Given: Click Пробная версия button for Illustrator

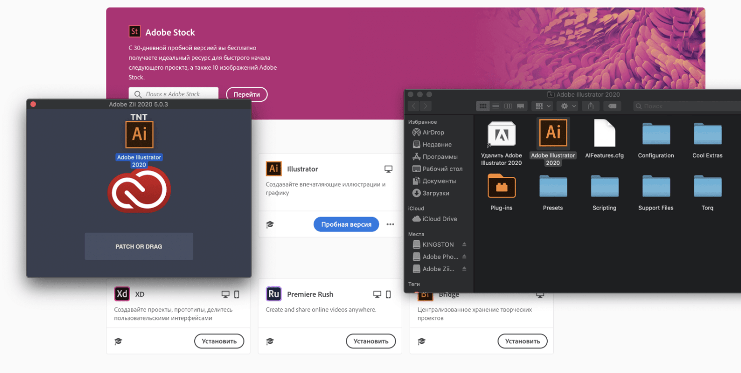Looking at the screenshot, I should (x=346, y=224).
